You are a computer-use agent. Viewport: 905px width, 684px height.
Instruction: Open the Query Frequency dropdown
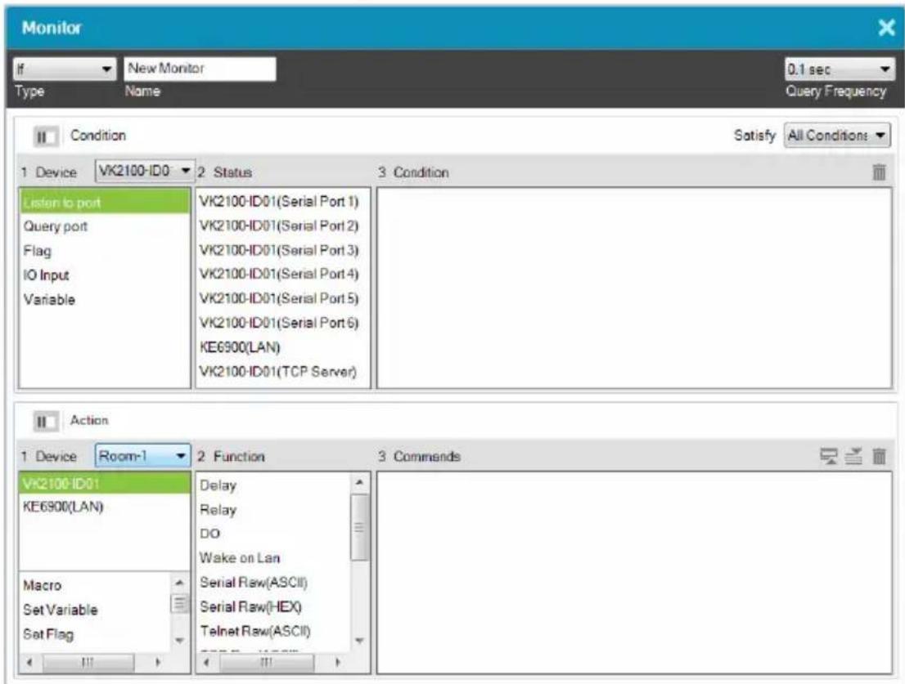pos(840,69)
